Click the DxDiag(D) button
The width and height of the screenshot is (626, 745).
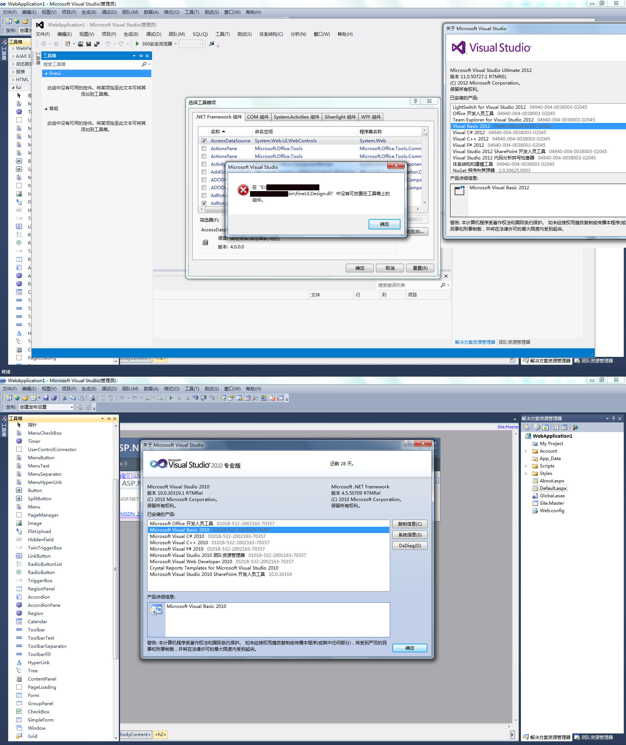click(x=410, y=545)
